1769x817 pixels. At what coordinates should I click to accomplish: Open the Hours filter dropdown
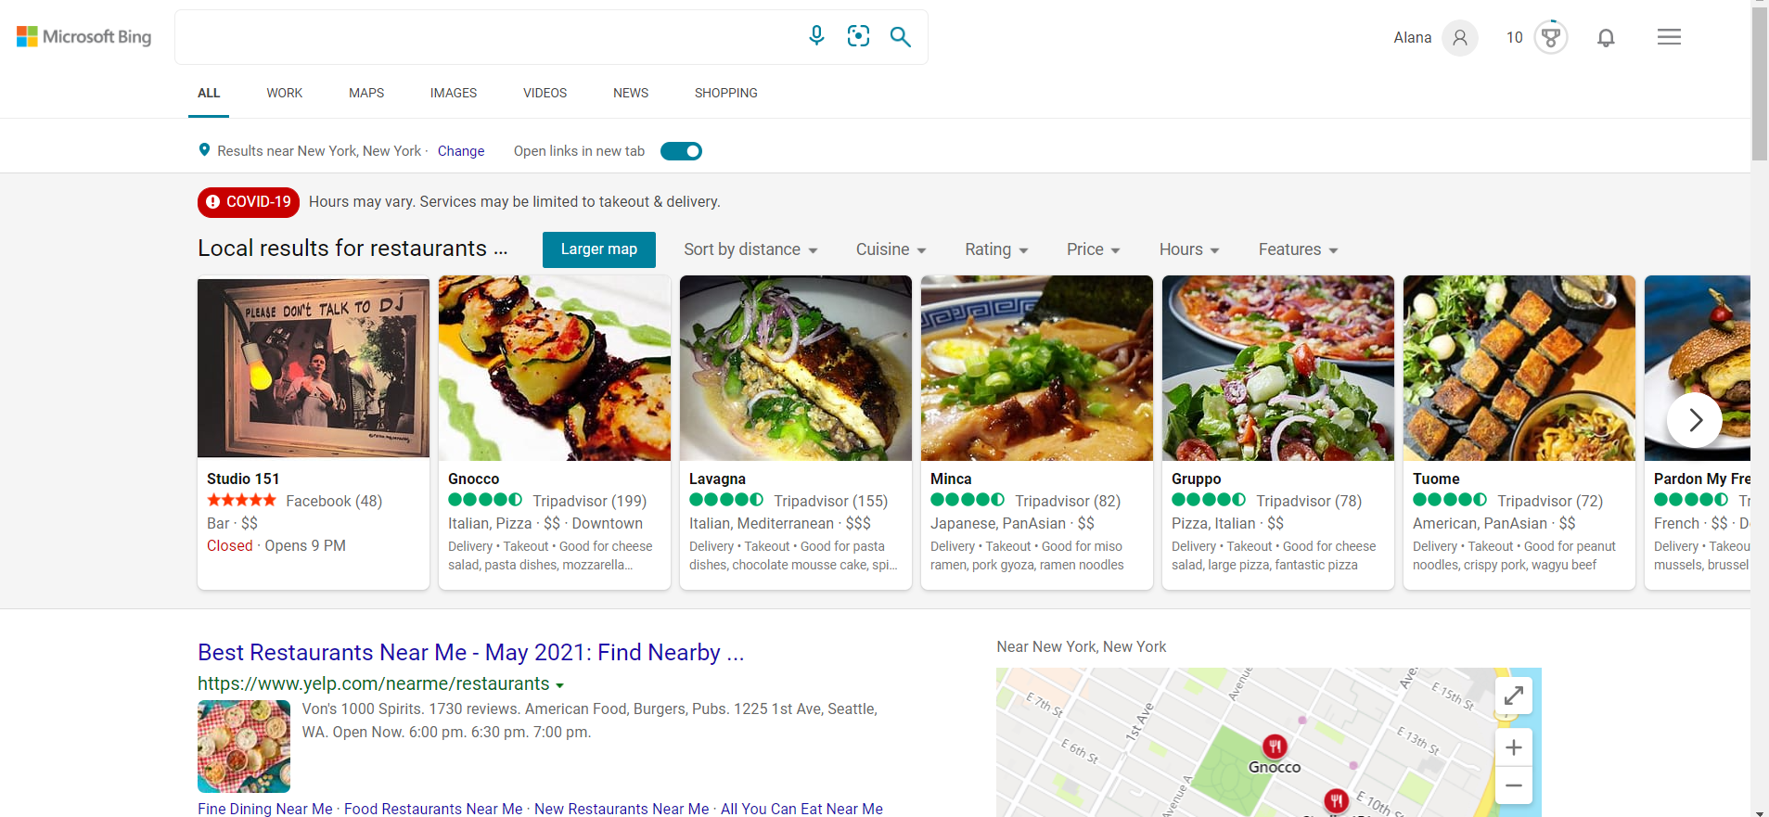[1189, 249]
